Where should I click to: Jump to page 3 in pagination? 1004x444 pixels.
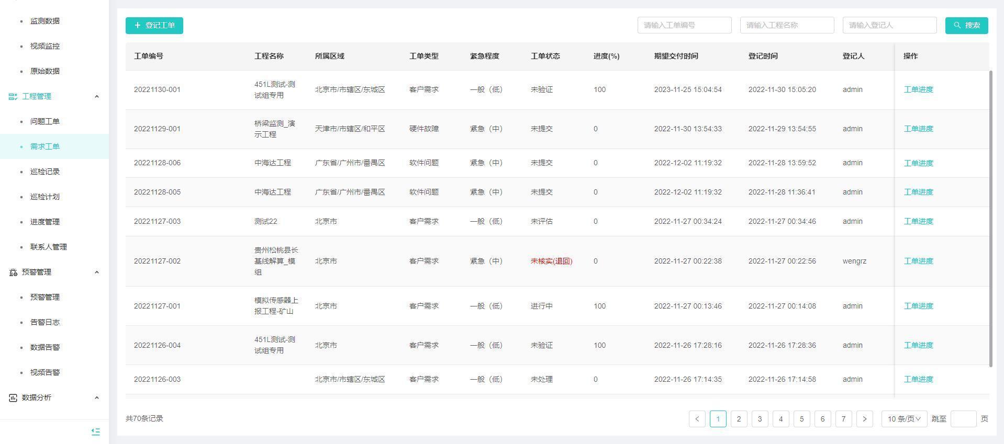(760, 419)
